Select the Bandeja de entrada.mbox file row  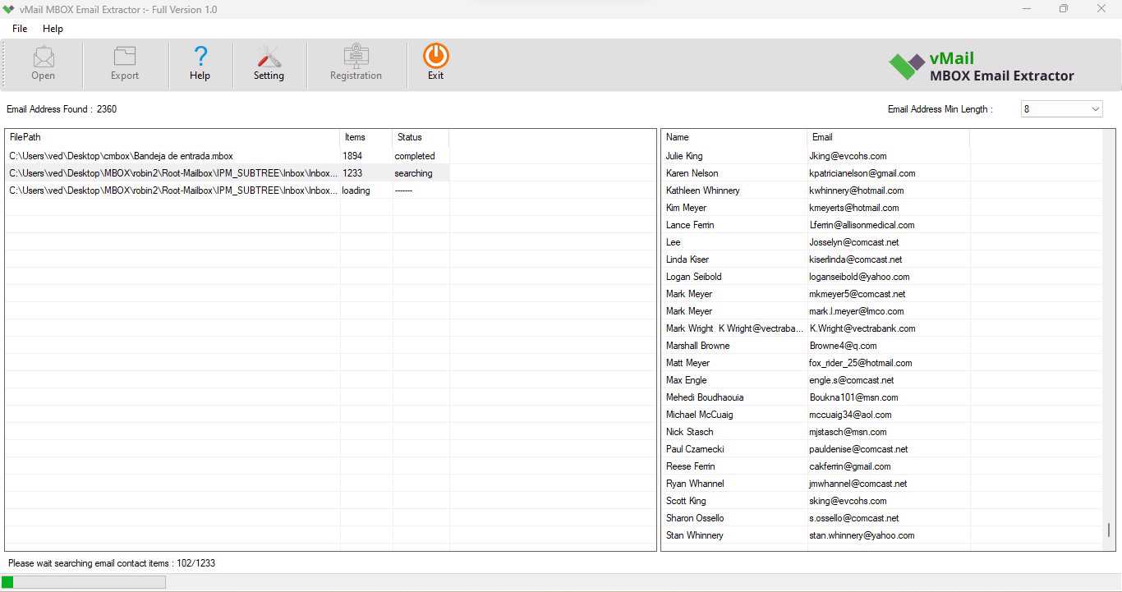pyautogui.click(x=121, y=156)
